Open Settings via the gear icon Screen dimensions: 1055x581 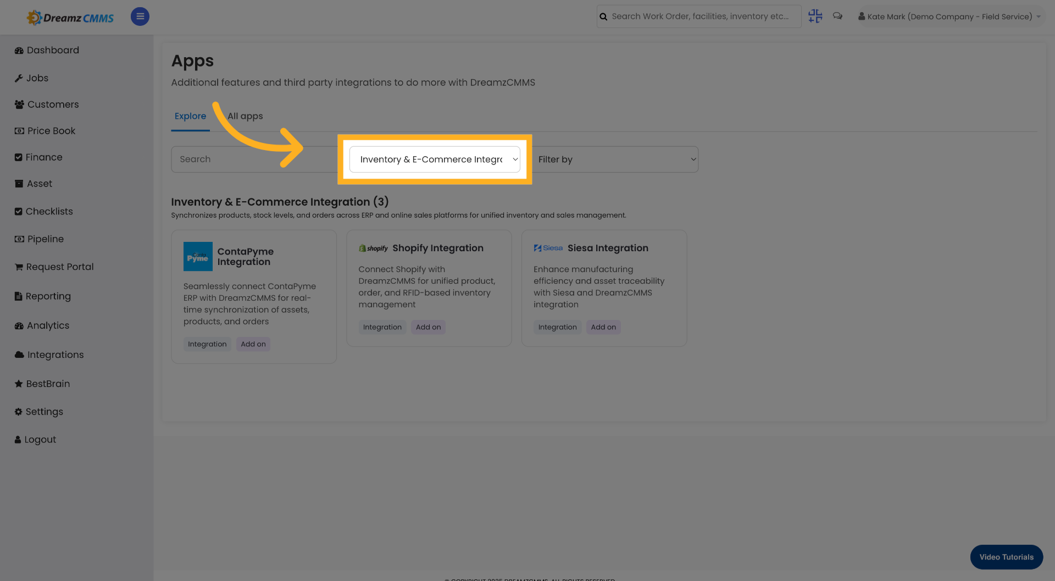coord(18,411)
